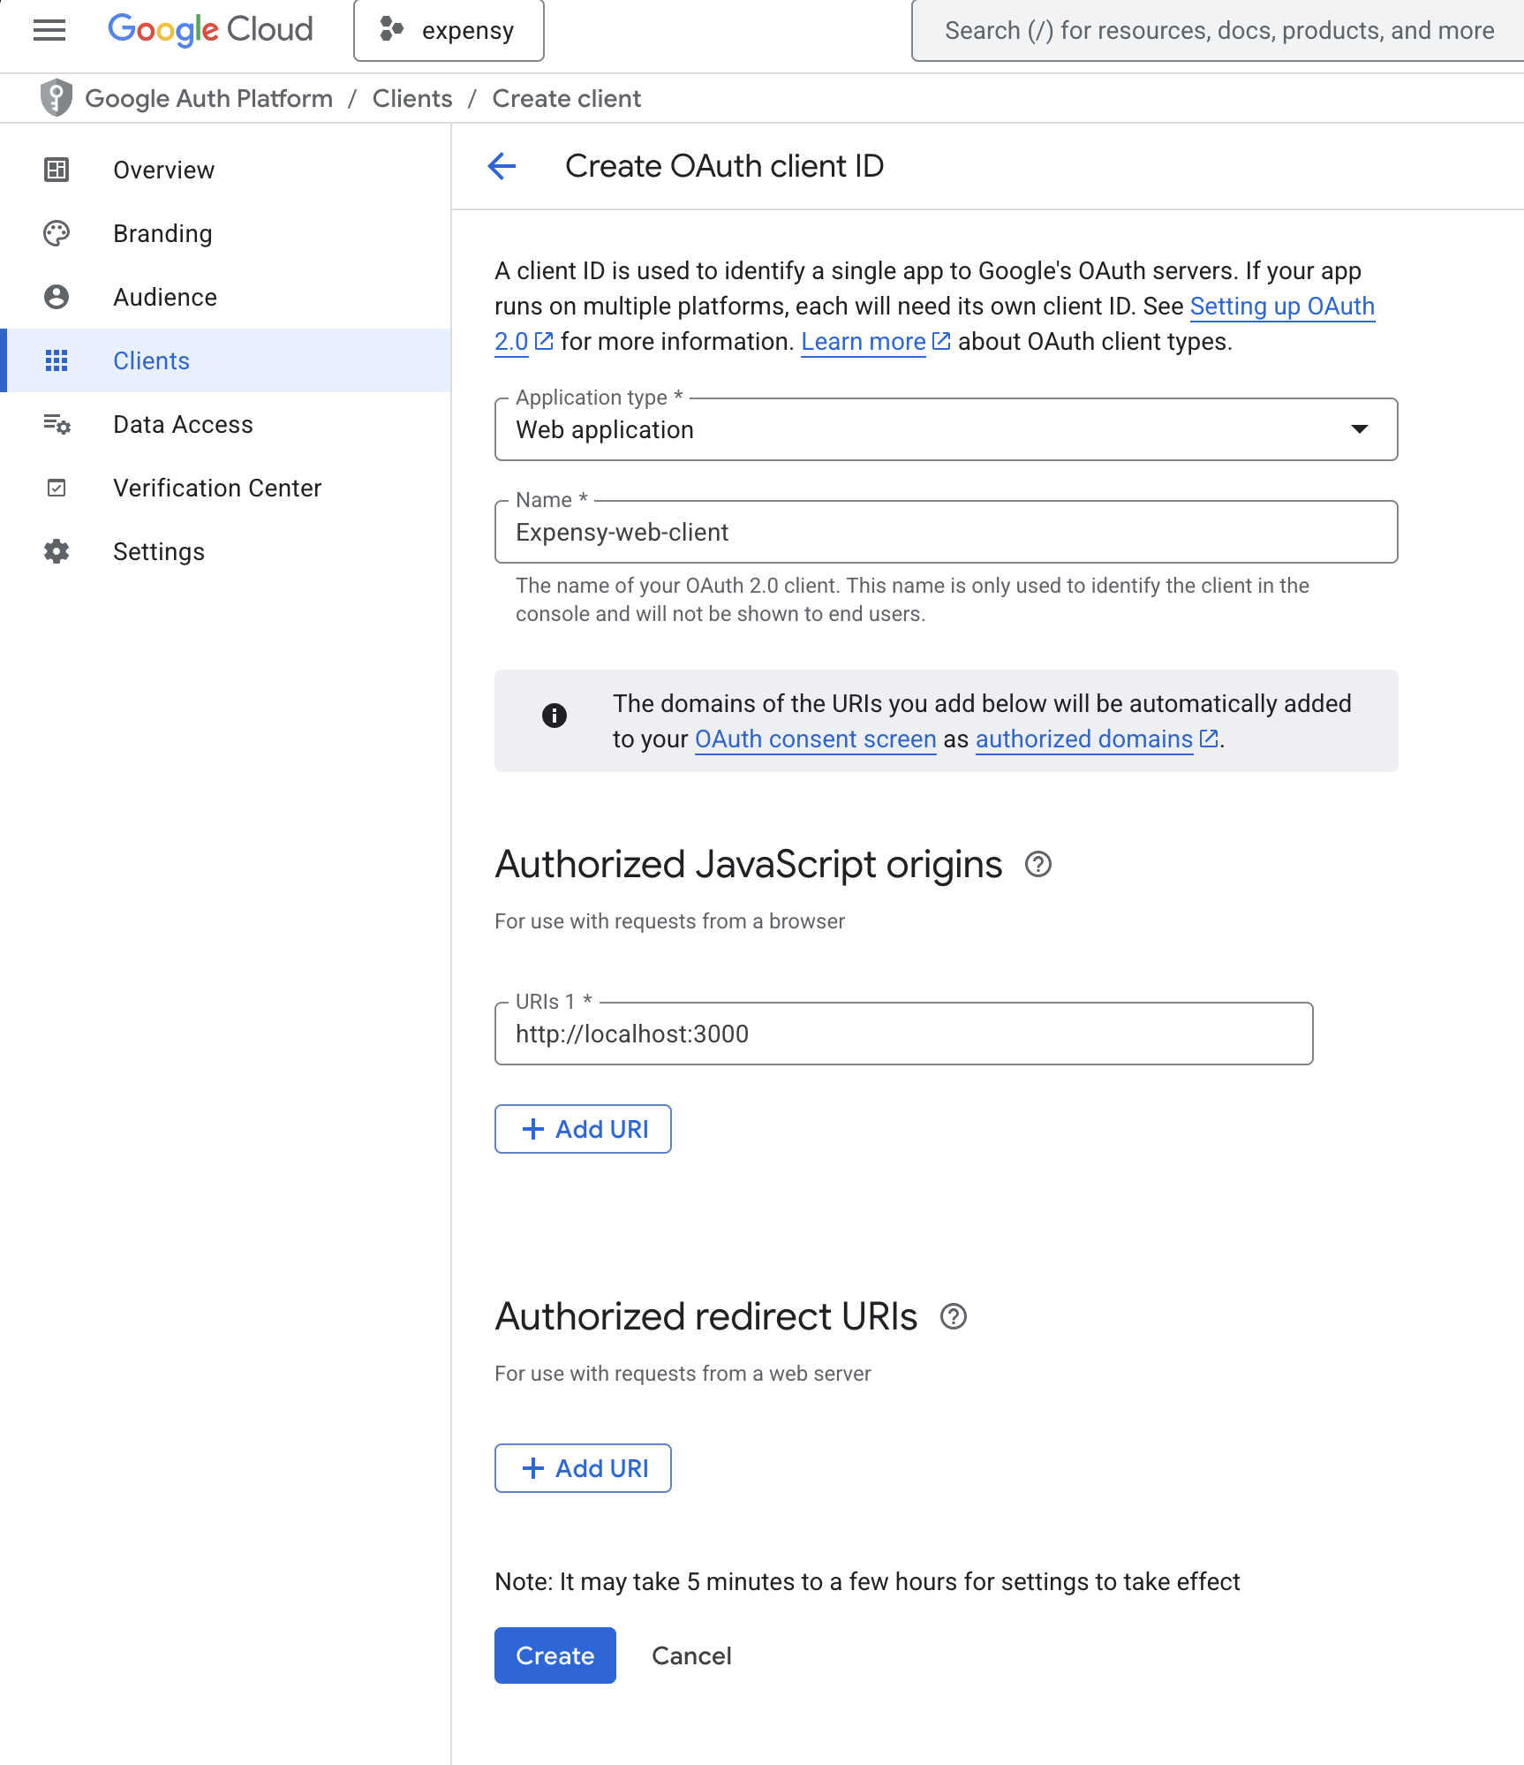
Task: Select Verification Center in the sidebar
Action: [x=56, y=488]
